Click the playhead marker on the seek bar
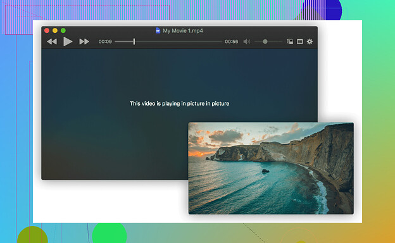The width and height of the screenshot is (395, 243). point(134,42)
